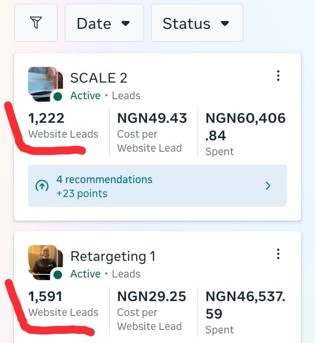Viewport: 315px width, 343px height.
Task: Select the 1,222 Website Leads metric
Action: 63,126
